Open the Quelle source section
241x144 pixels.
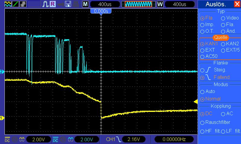point(221,37)
